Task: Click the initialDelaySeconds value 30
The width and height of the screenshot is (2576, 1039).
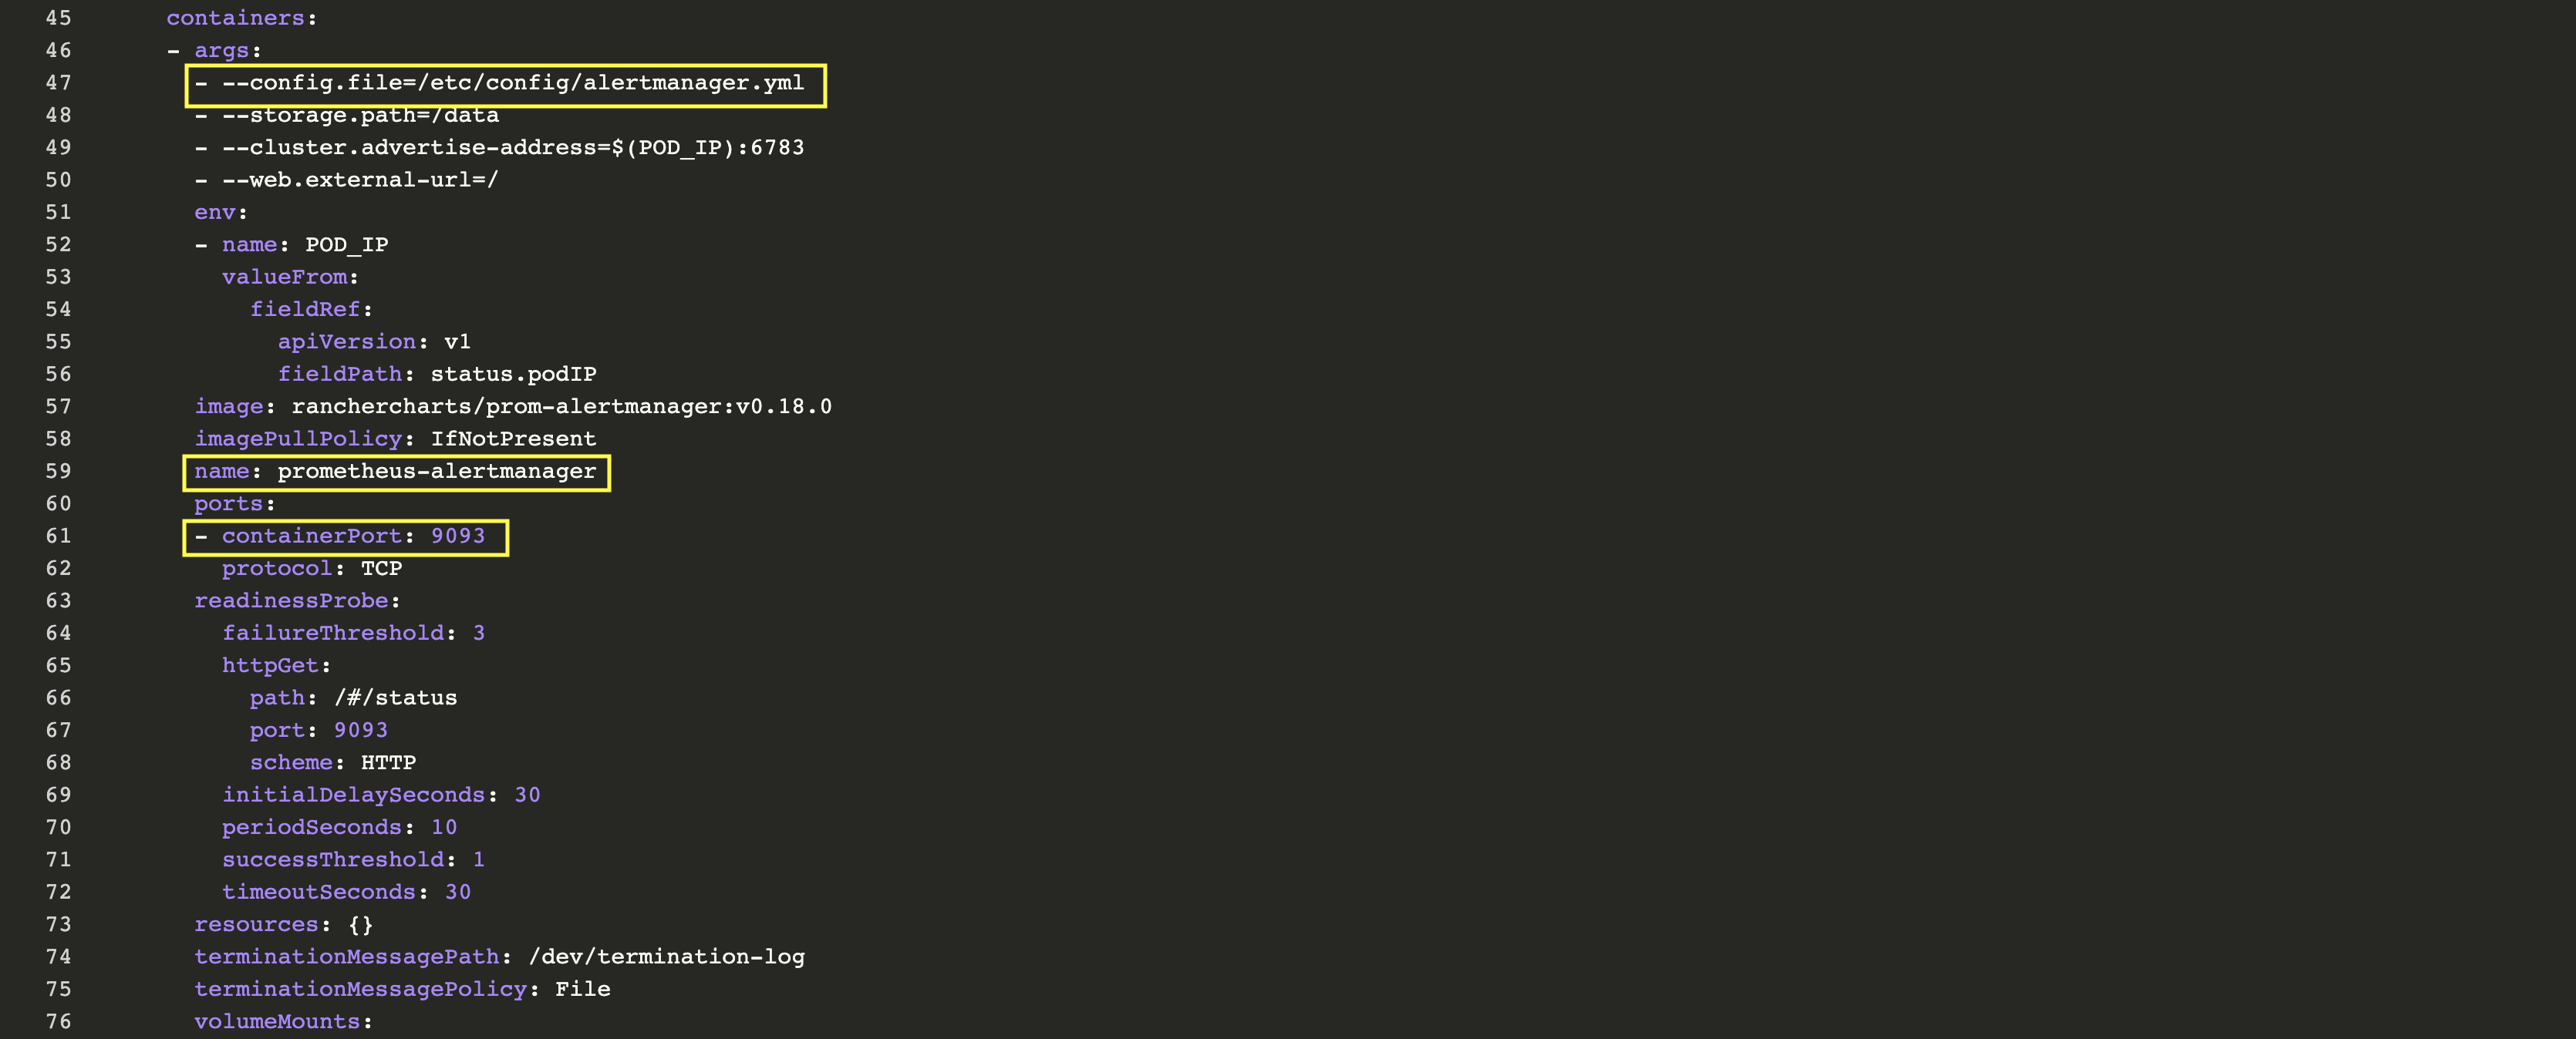Action: [x=527, y=795]
